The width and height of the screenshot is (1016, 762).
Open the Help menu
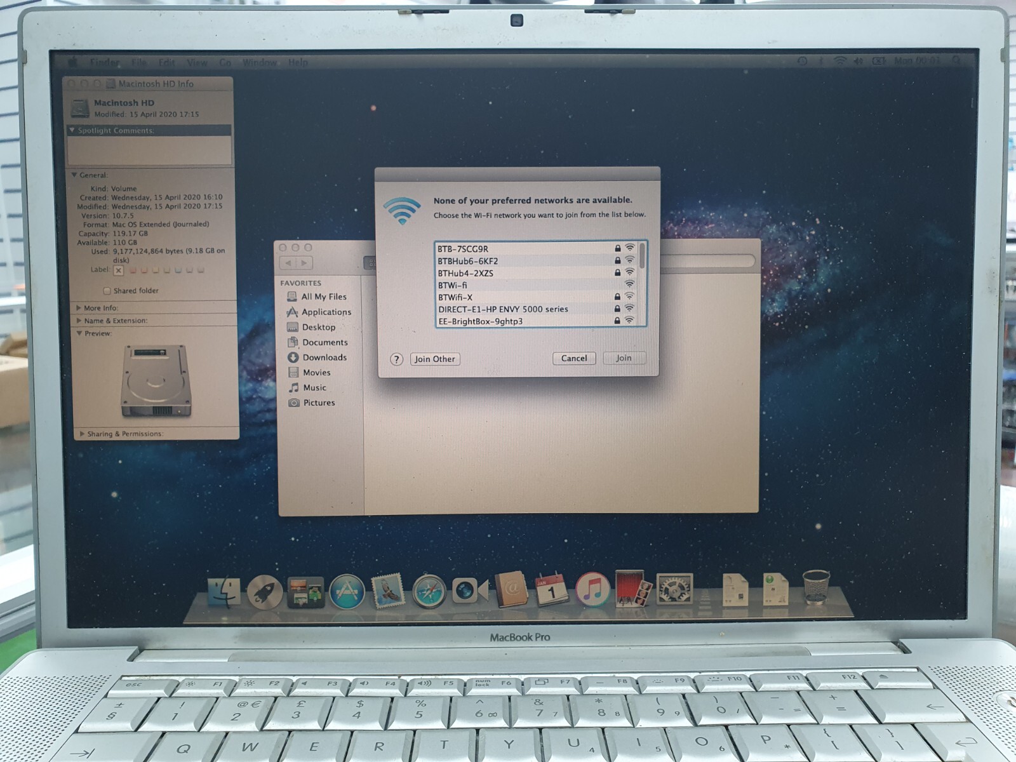tap(298, 62)
